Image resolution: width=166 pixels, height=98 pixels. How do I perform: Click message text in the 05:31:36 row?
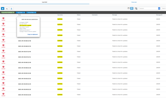[120, 73]
